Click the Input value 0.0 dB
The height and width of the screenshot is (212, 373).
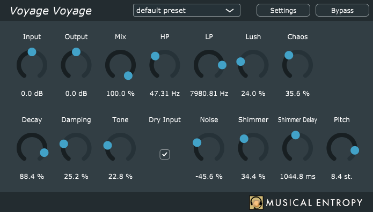[x=32, y=94]
